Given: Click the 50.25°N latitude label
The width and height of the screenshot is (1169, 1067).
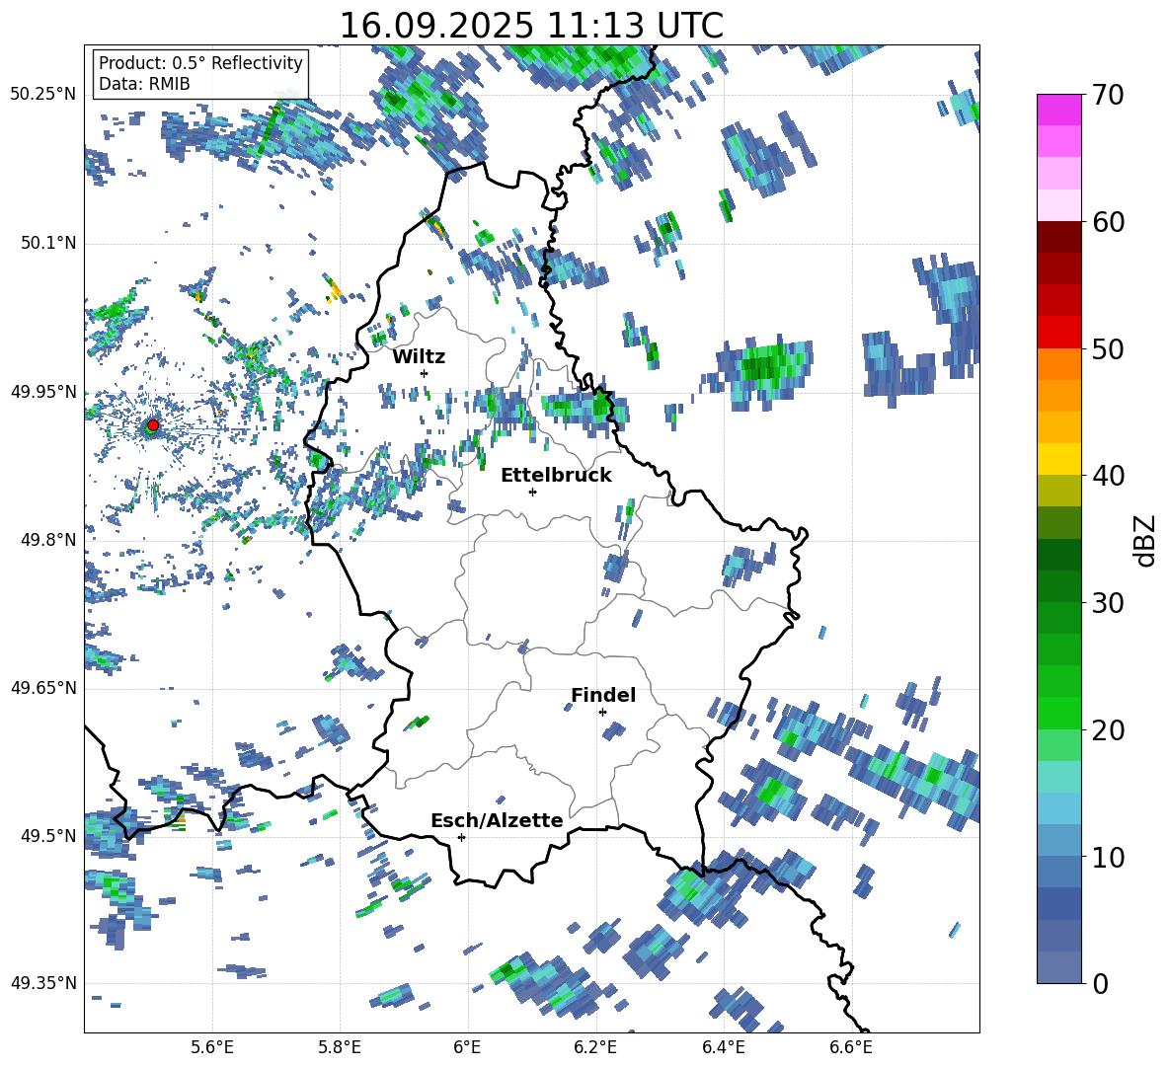Looking at the screenshot, I should 43,95.
